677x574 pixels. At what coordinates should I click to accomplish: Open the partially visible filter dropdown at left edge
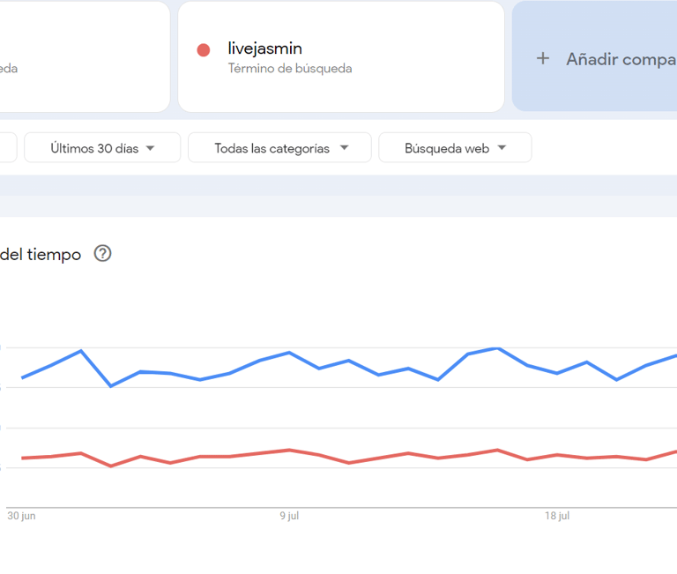7,148
